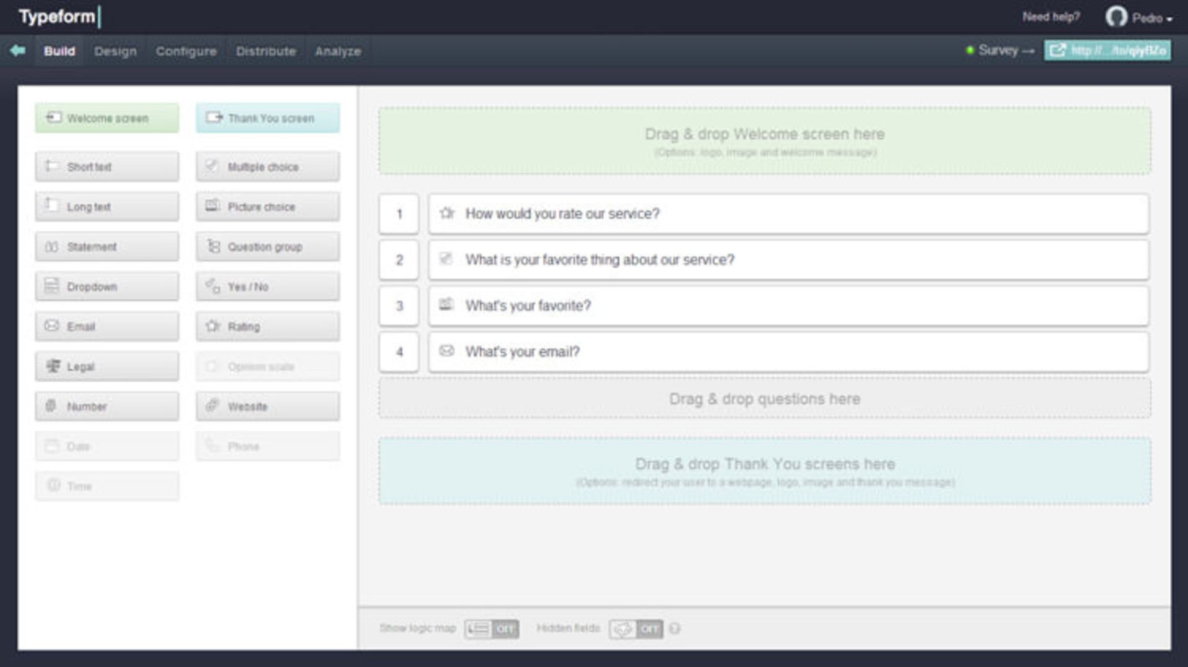Click the Need help? link
Screen dimensions: 1188x667
[x=1051, y=17]
